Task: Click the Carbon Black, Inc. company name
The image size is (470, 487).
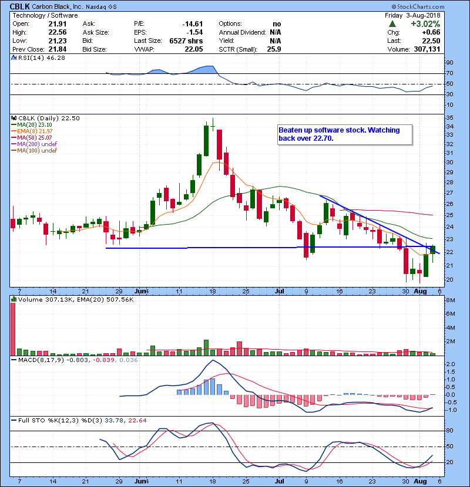Action: point(58,7)
